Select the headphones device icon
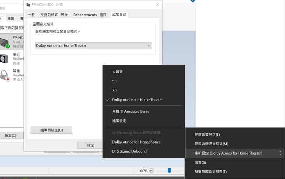This screenshot has width=285, height=179. pos(5,76)
